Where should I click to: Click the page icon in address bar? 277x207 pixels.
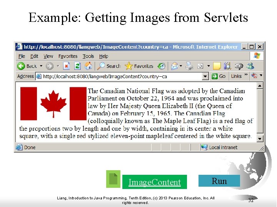(x=39, y=76)
